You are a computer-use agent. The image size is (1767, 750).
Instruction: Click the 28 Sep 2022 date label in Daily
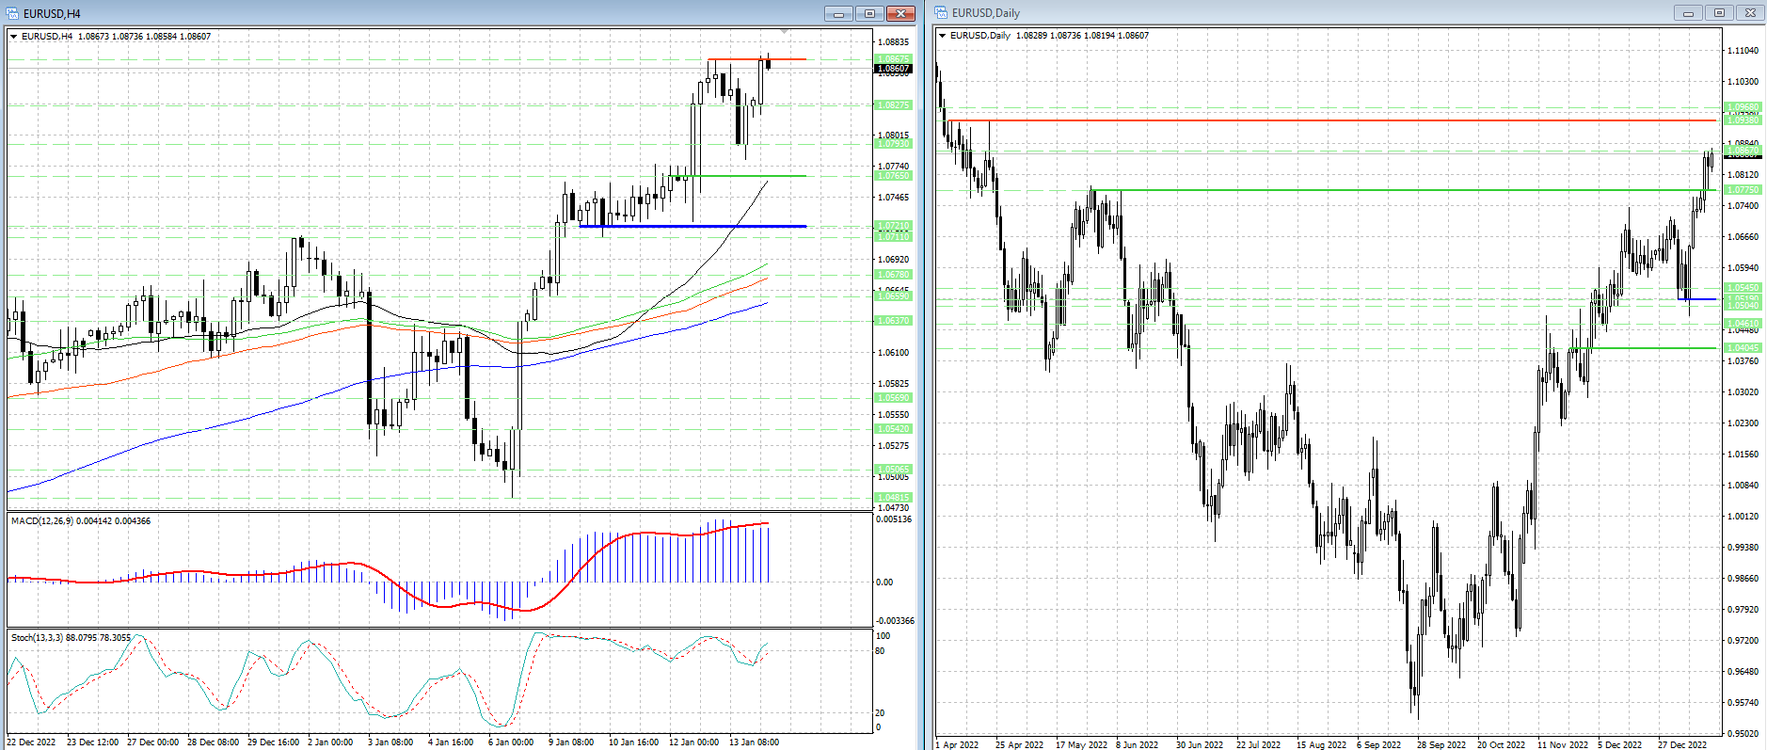click(x=1441, y=745)
